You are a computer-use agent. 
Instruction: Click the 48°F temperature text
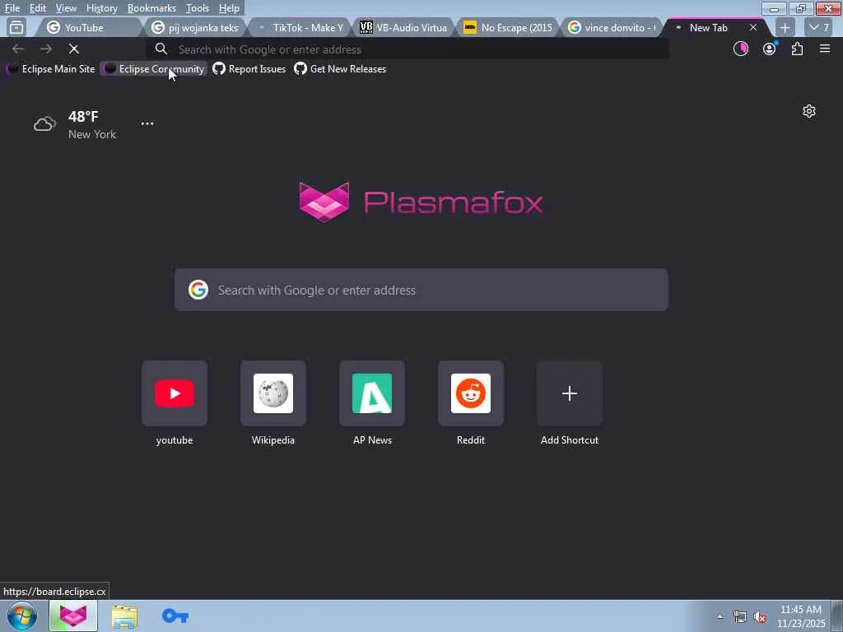click(x=83, y=117)
